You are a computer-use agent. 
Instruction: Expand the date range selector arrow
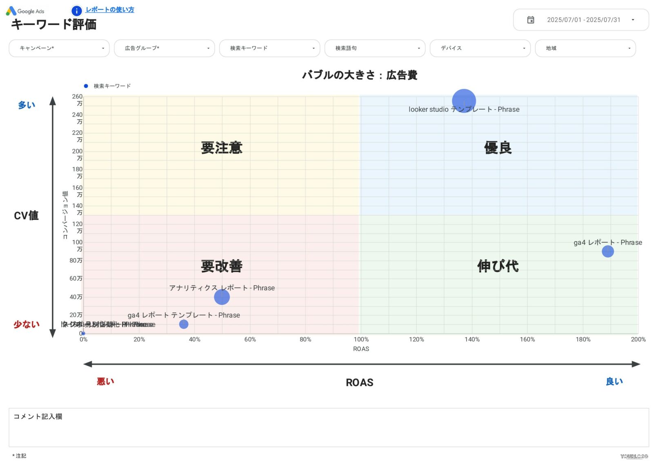click(x=633, y=20)
